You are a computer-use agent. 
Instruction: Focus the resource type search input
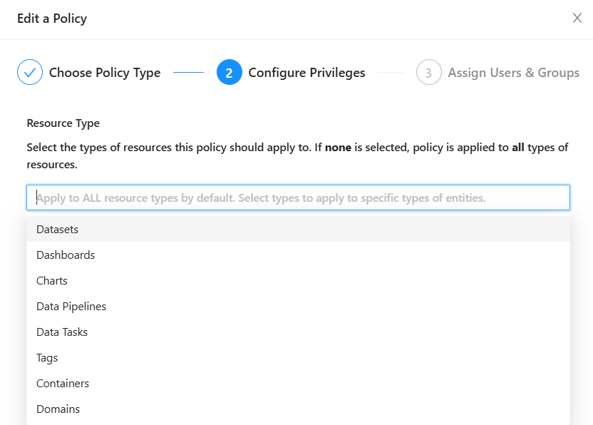298,198
